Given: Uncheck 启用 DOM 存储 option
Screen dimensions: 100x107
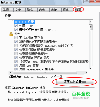Looking at the screenshot, I should click(16, 66).
